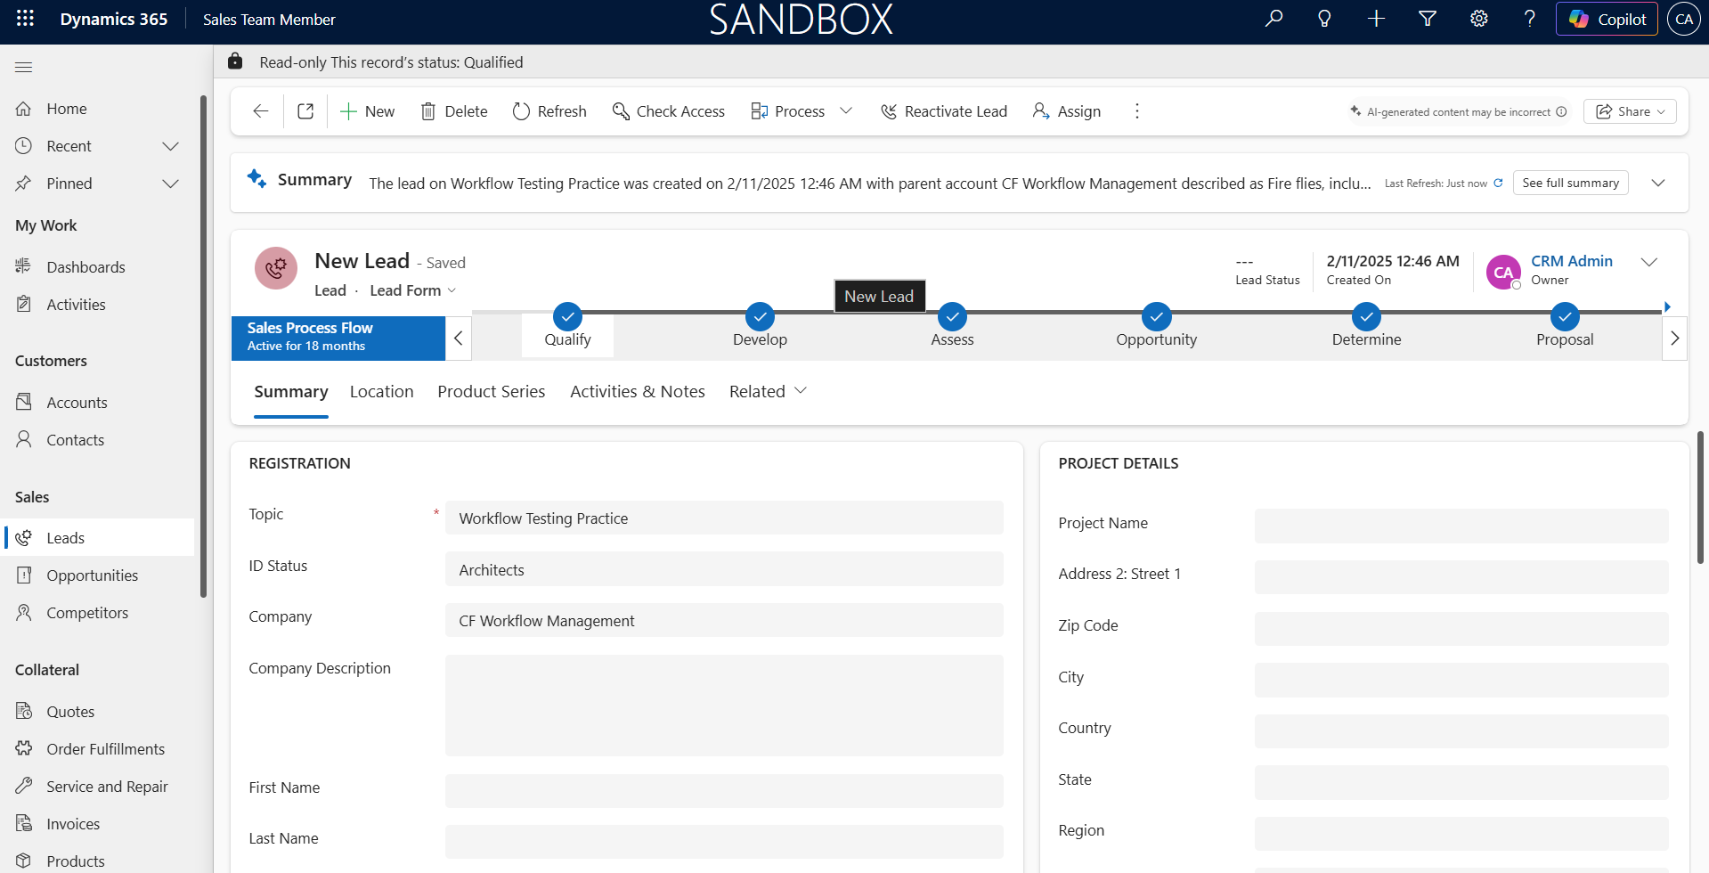Open the settings gear icon
The width and height of the screenshot is (1709, 873).
point(1478,19)
